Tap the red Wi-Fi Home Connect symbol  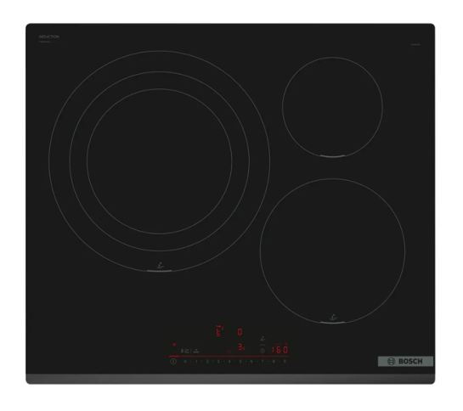coord(174,345)
